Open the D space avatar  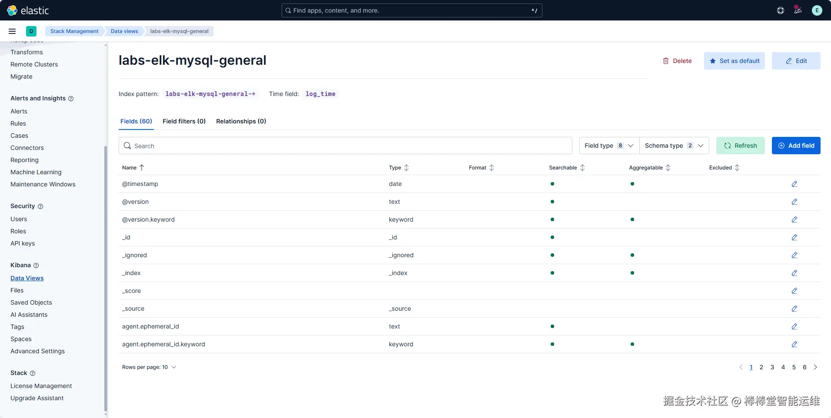31,31
